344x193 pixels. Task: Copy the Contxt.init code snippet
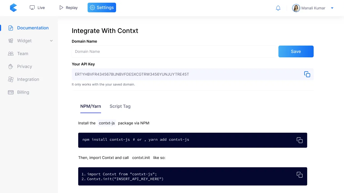pos(300,175)
